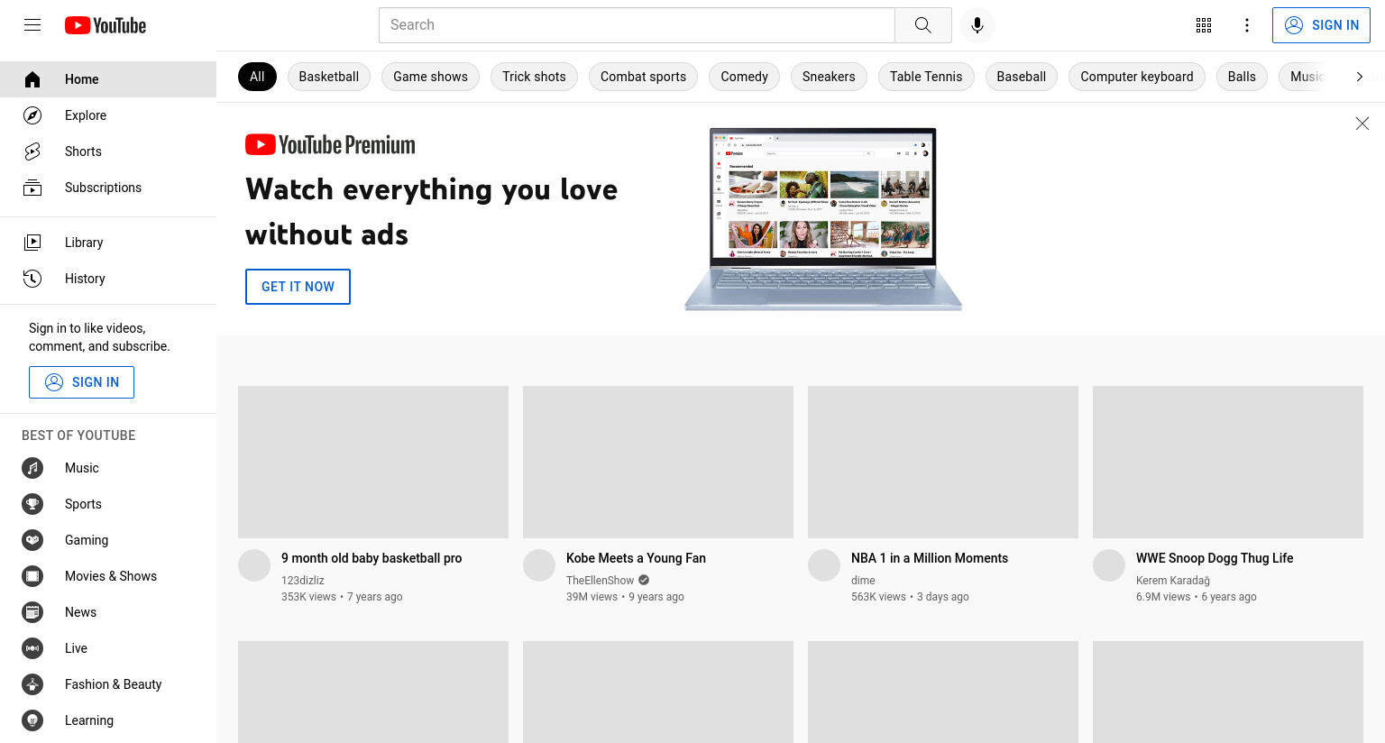Close the YouTube Premium banner
This screenshot has height=743, width=1385.
tap(1362, 124)
